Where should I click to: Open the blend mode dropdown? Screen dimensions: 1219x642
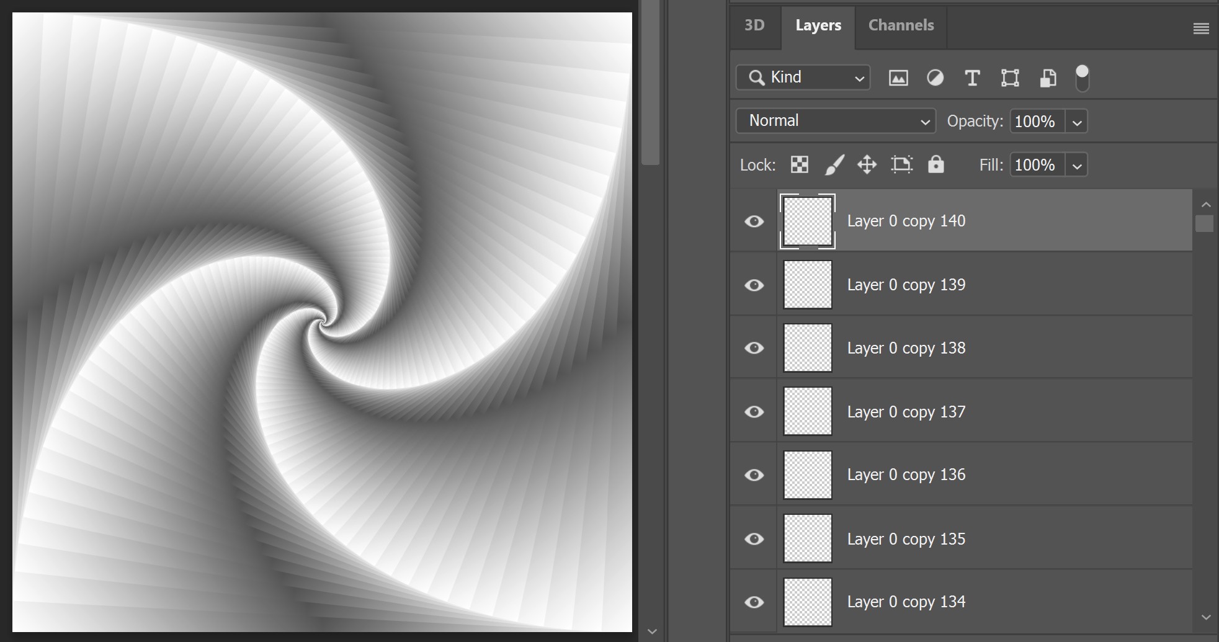click(x=835, y=120)
